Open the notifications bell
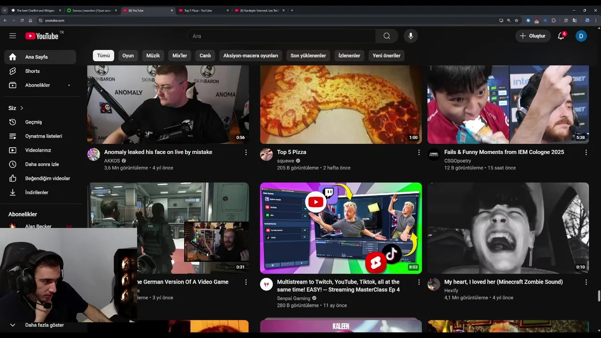The height and width of the screenshot is (338, 601). tap(561, 36)
